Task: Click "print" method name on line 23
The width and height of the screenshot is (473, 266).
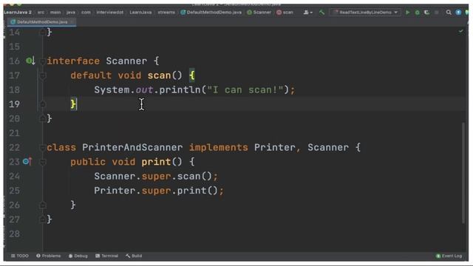Action: [156, 162]
